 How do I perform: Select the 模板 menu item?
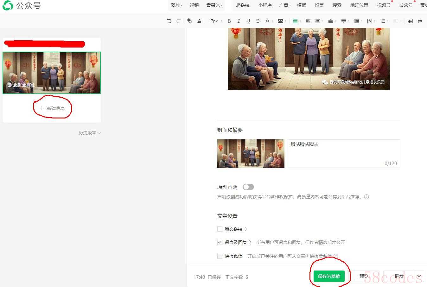pos(301,5)
